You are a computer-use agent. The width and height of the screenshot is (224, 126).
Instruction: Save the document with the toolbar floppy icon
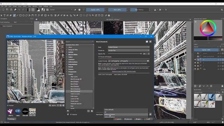click(11, 10)
